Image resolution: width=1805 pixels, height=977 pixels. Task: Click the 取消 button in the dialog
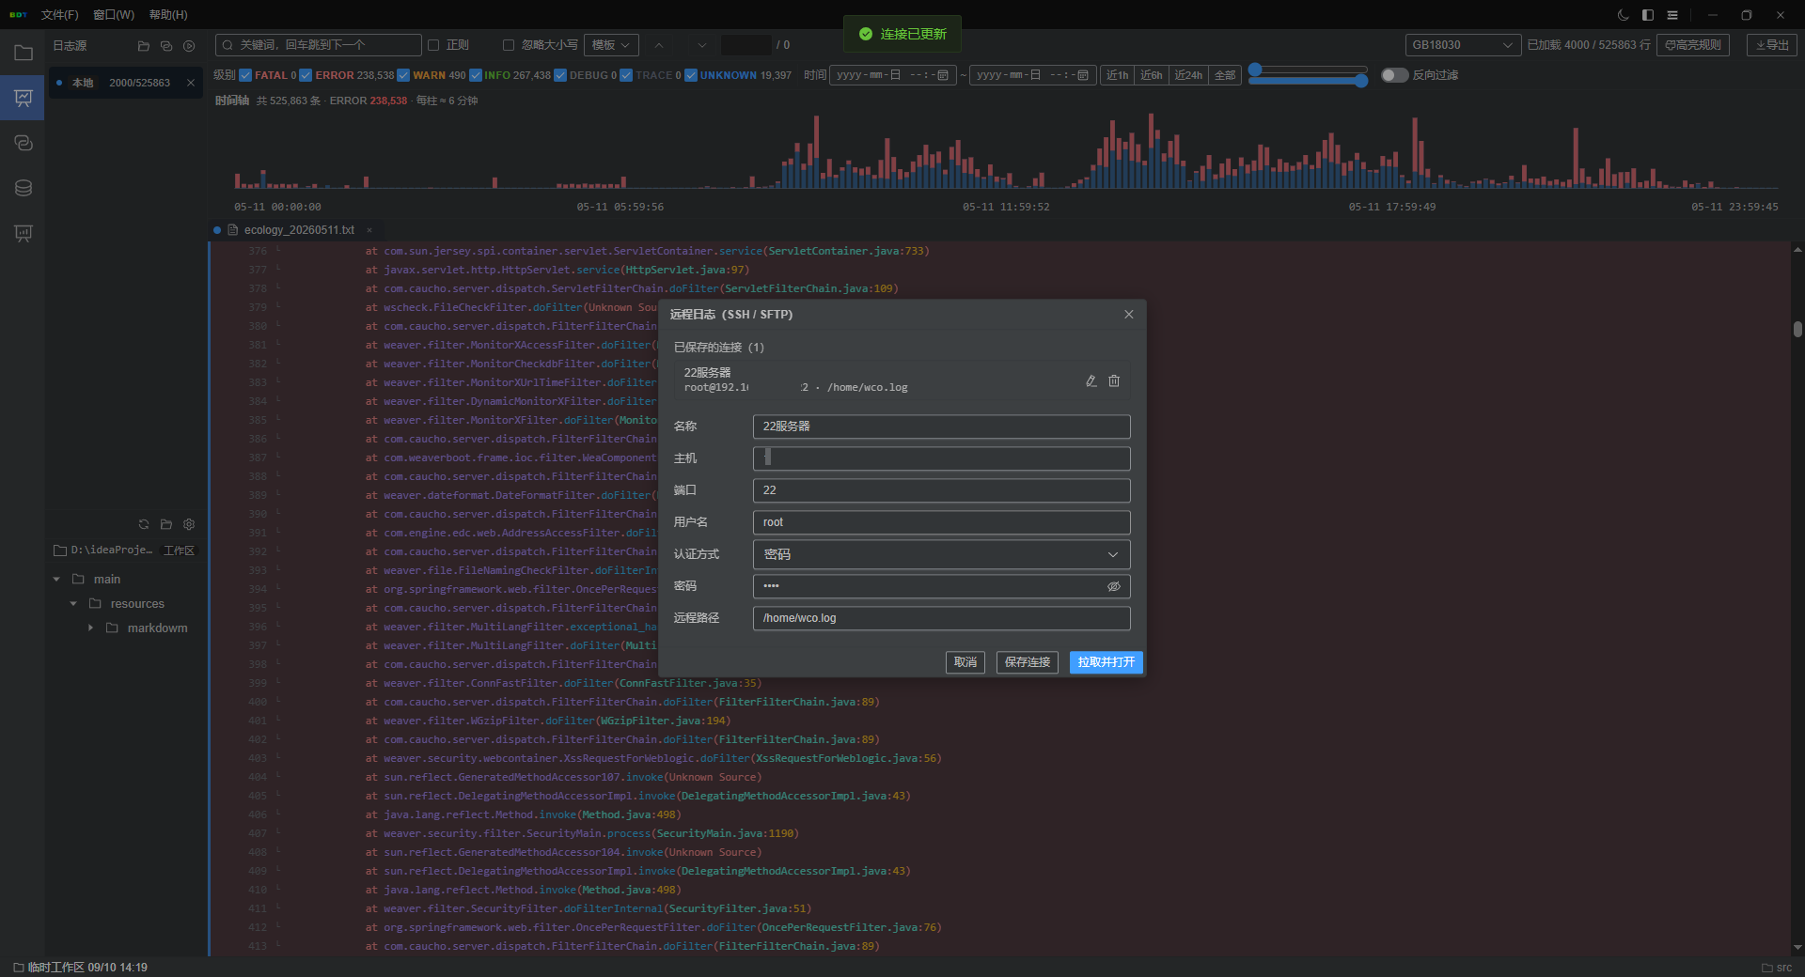[965, 662]
